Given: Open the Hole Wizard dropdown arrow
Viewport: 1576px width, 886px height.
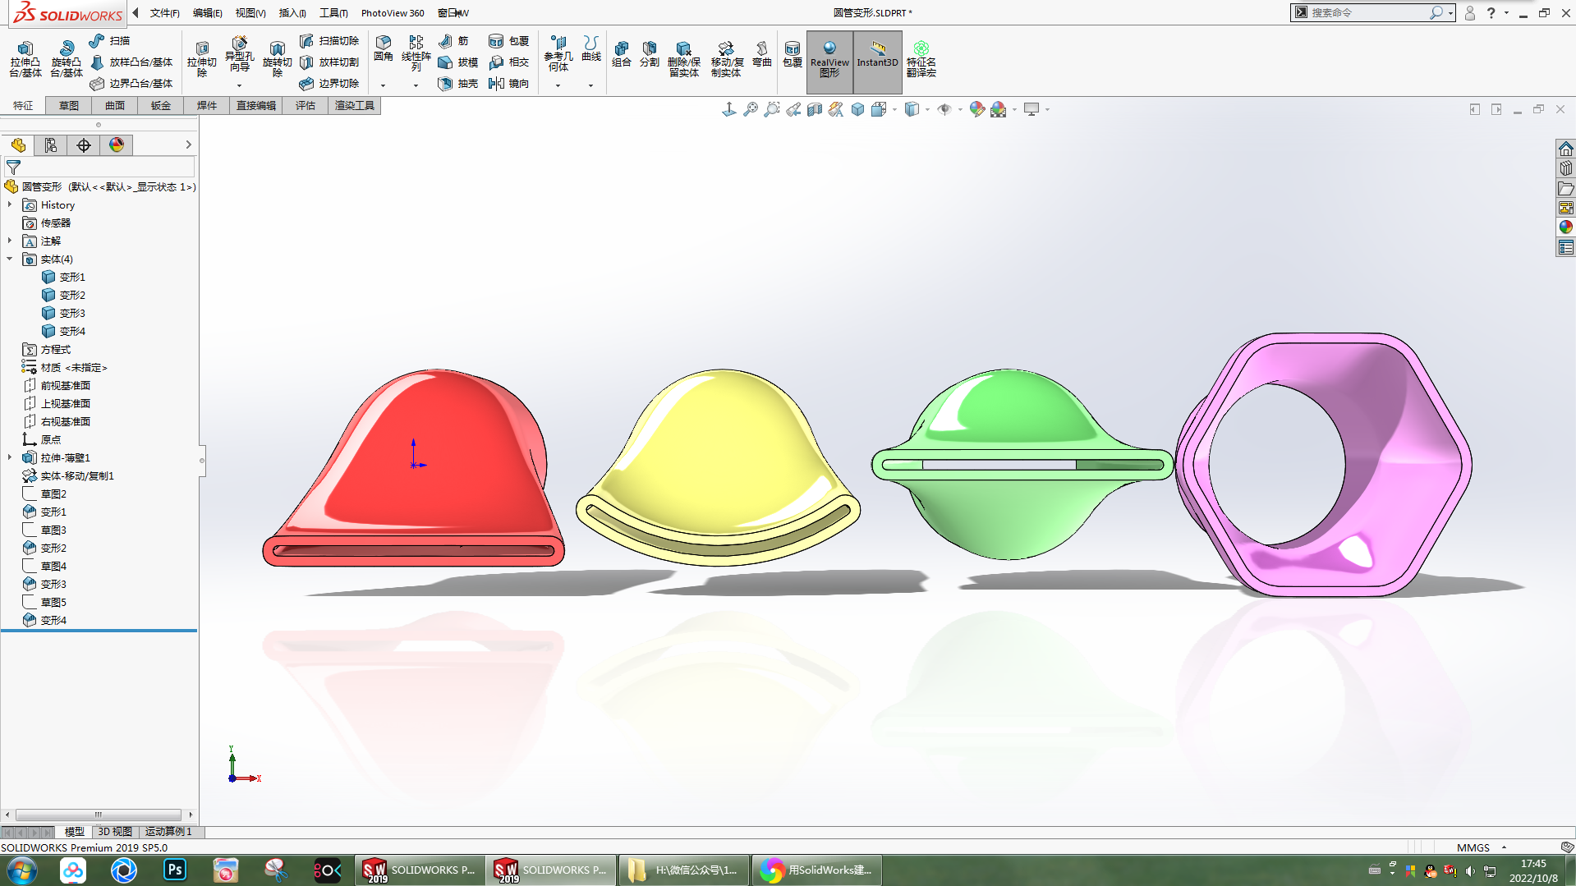Looking at the screenshot, I should click(239, 85).
